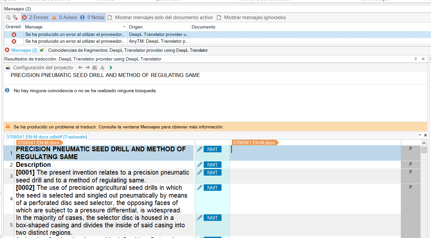Enable Mostrar mensajes solo del documento activo

coord(160,17)
